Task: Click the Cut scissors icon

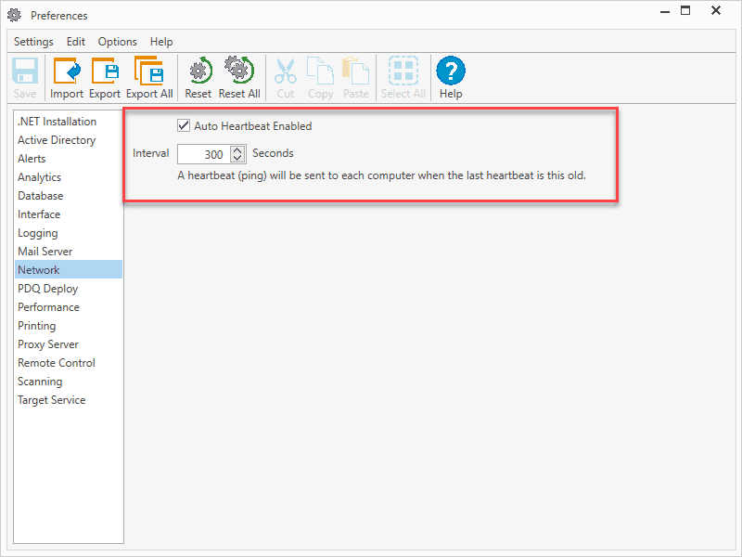Action: [286, 71]
